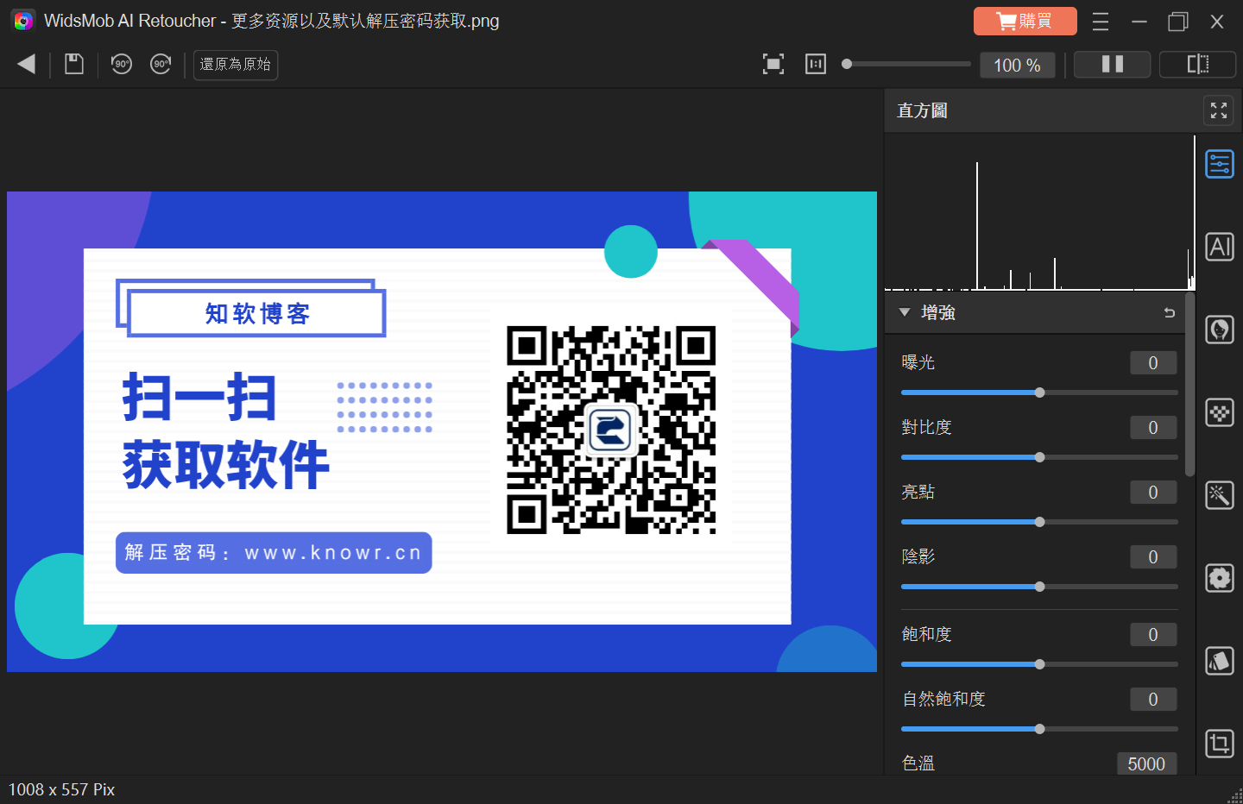Go back with the left arrow icon
Image resolution: width=1243 pixels, height=804 pixels.
coord(26,64)
